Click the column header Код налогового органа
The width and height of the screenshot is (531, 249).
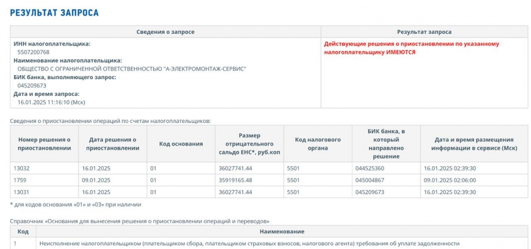pos(318,144)
